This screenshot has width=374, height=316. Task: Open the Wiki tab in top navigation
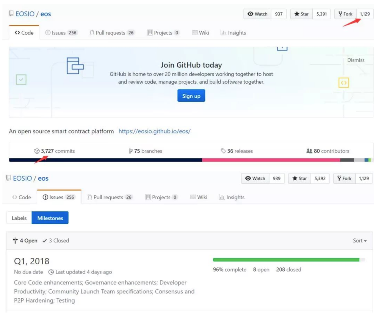200,33
